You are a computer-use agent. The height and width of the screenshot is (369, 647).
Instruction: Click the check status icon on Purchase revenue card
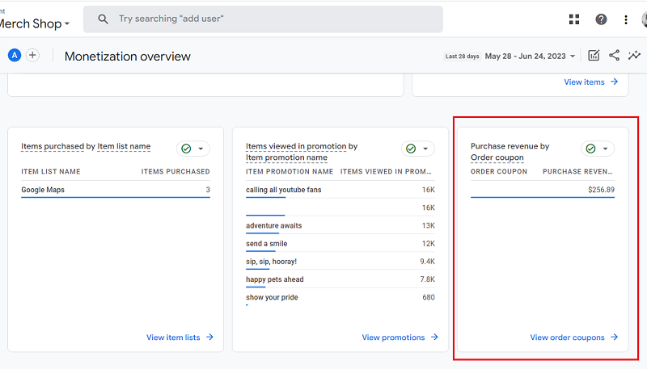(x=590, y=149)
